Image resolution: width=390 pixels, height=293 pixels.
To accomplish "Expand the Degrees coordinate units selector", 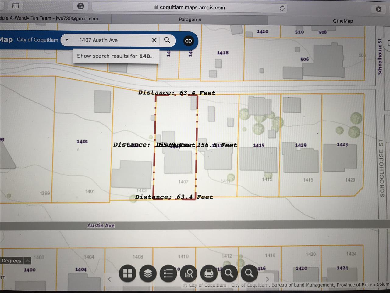I will [x=27, y=261].
